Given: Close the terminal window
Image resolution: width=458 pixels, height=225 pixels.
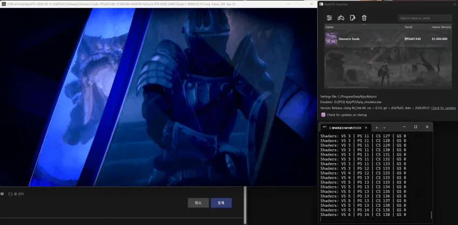Looking at the screenshot, I should click(427, 127).
